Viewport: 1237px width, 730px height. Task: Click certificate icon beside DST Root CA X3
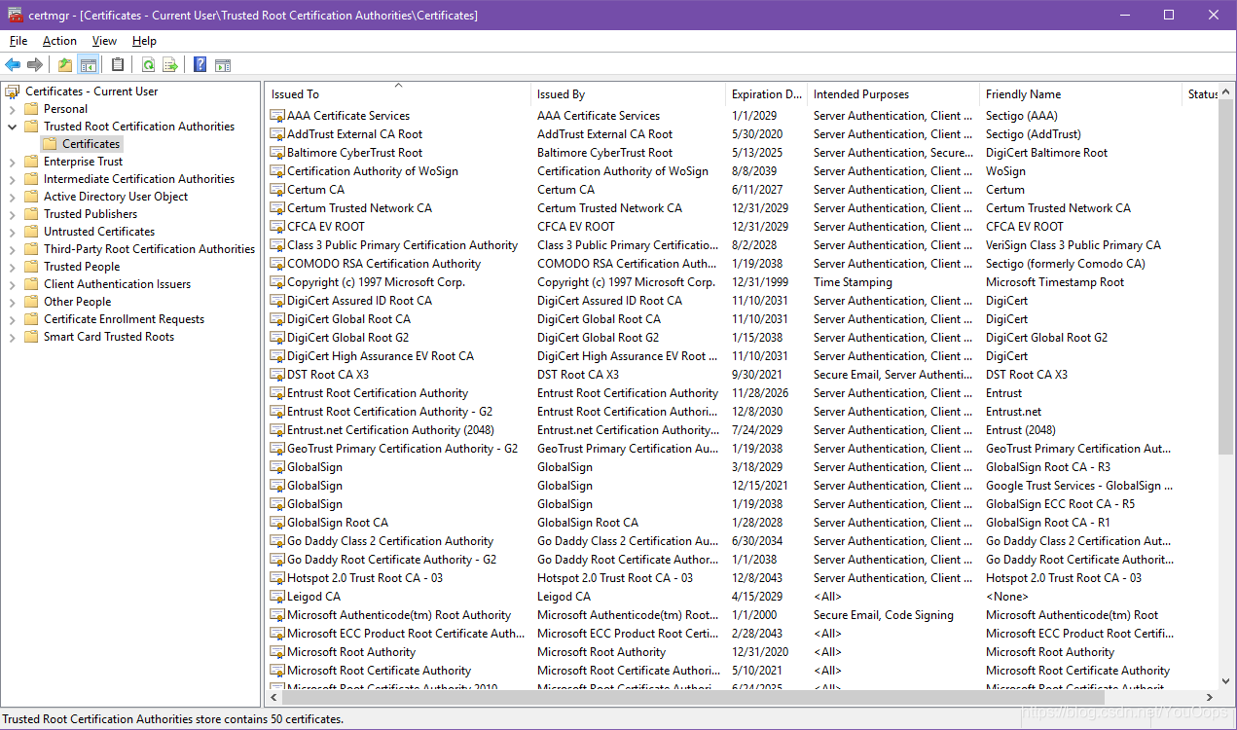[277, 375]
